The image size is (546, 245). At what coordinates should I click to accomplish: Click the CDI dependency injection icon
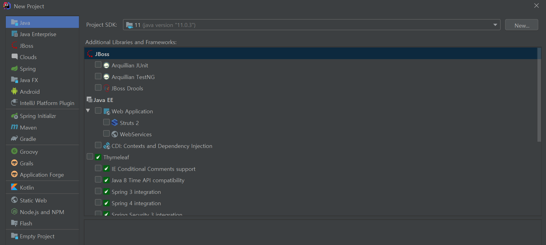106,146
